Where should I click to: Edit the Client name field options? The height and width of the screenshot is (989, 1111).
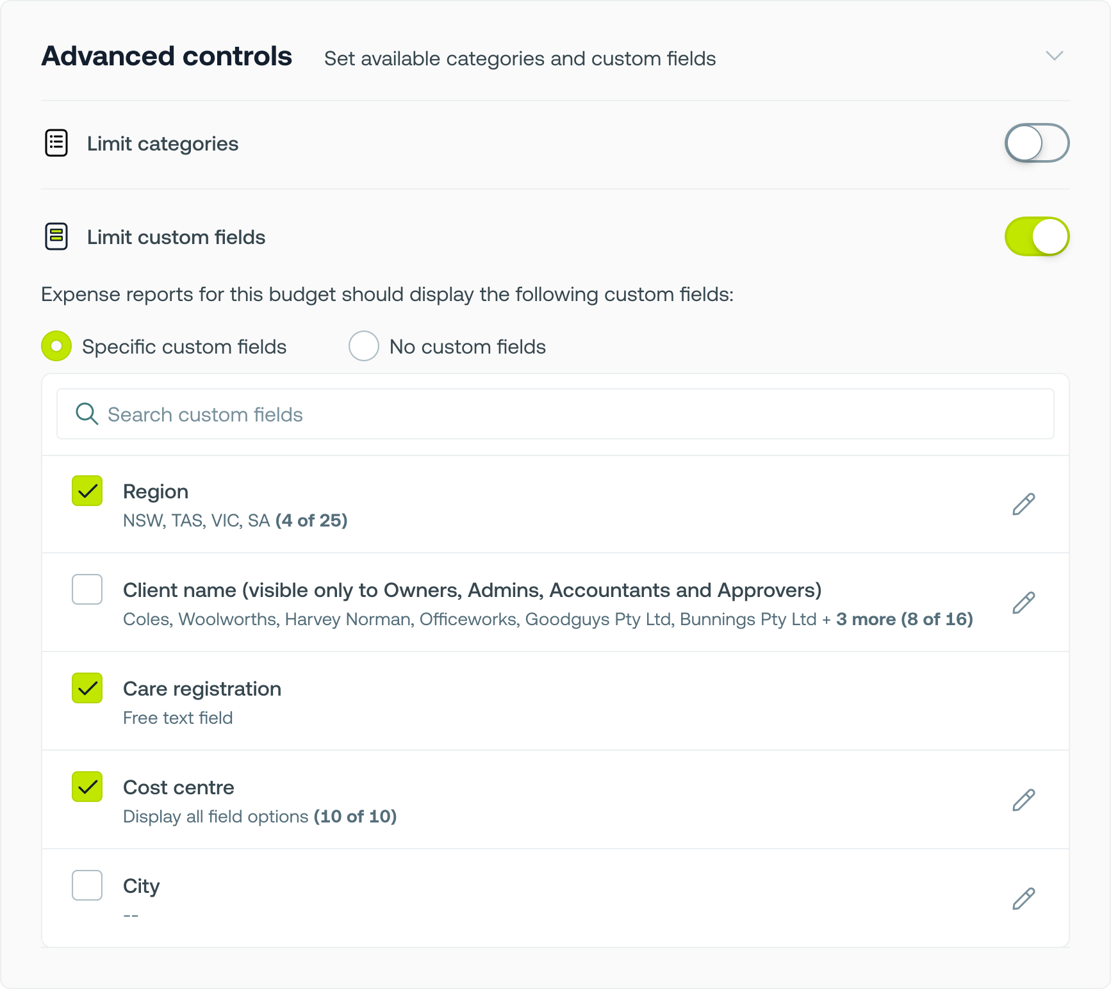coord(1023,603)
